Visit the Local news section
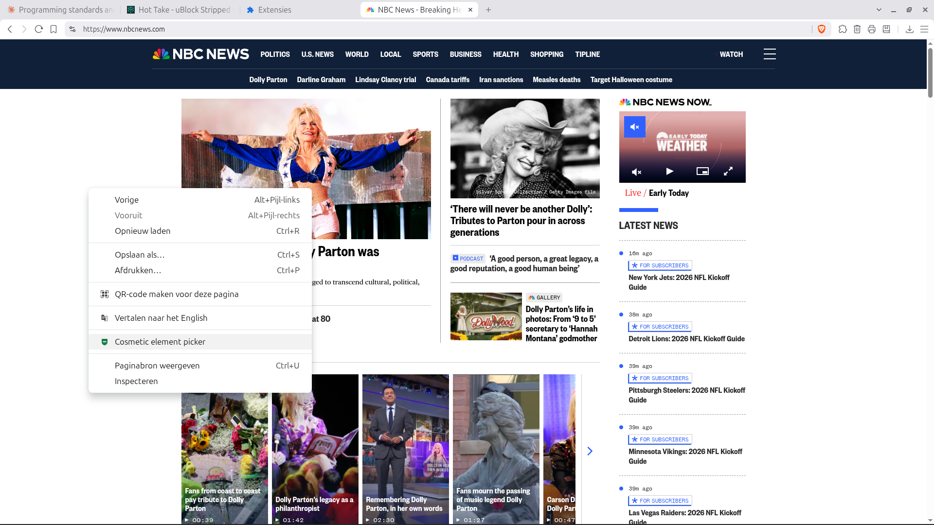Screen dimensions: 934x525 (391, 54)
